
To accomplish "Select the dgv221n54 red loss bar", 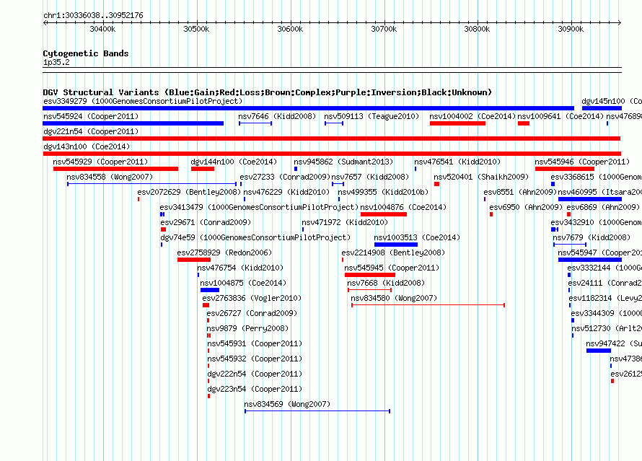I will [332, 139].
